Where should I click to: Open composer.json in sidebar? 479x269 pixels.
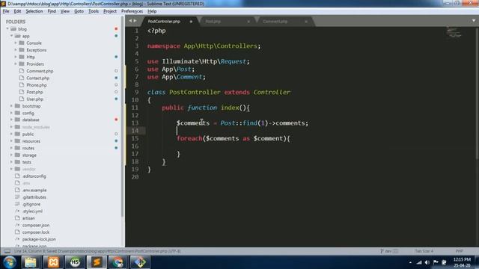click(x=36, y=226)
